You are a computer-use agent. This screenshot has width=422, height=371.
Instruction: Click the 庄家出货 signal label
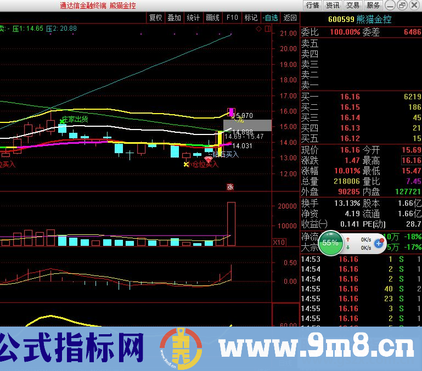pos(75,119)
